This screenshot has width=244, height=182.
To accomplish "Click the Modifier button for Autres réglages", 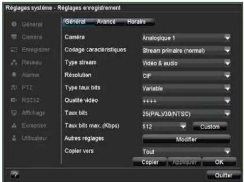I will point(186,139).
